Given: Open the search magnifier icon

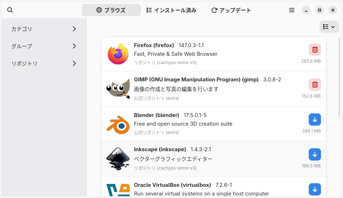Looking at the screenshot, I should coord(10,10).
